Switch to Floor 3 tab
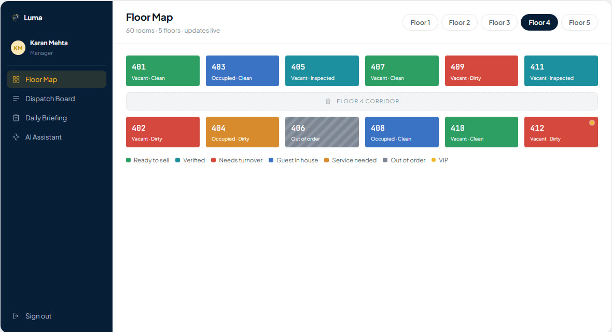The height and width of the screenshot is (332, 612). point(499,23)
